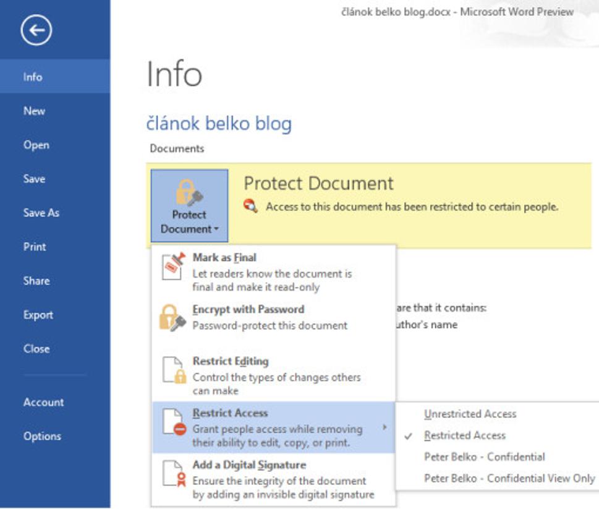Image resolution: width=599 pixels, height=509 pixels.
Task: Open the Export tab in sidebar
Action: pos(55,315)
